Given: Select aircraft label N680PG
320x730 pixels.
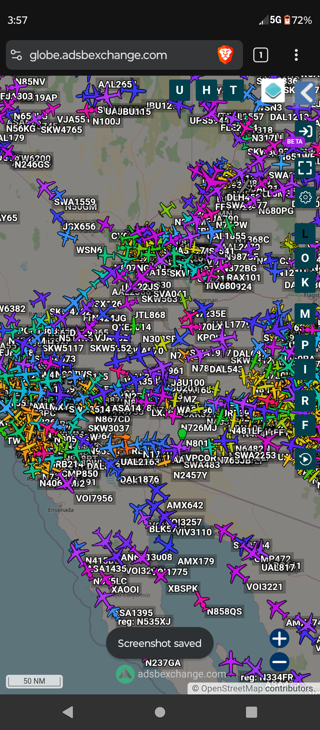Looking at the screenshot, I should point(276,211).
